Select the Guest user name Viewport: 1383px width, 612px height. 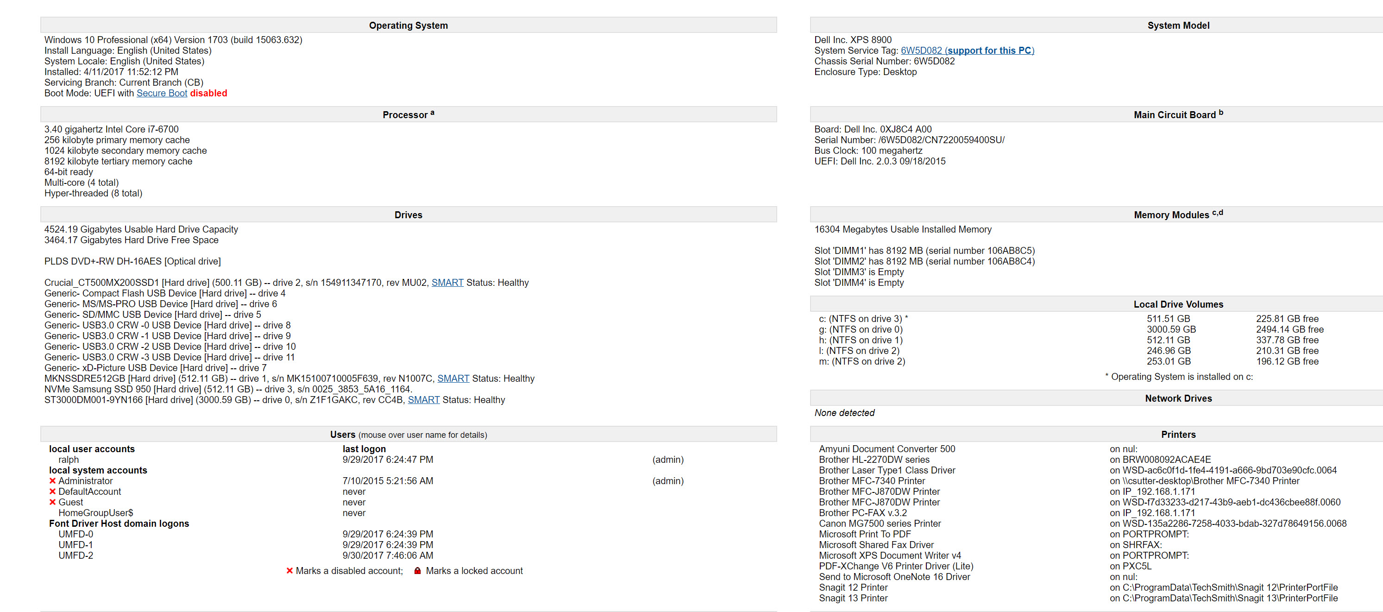point(70,503)
